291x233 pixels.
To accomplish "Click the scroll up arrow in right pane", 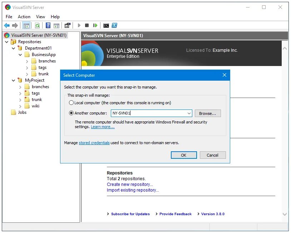I will [x=284, y=49].
